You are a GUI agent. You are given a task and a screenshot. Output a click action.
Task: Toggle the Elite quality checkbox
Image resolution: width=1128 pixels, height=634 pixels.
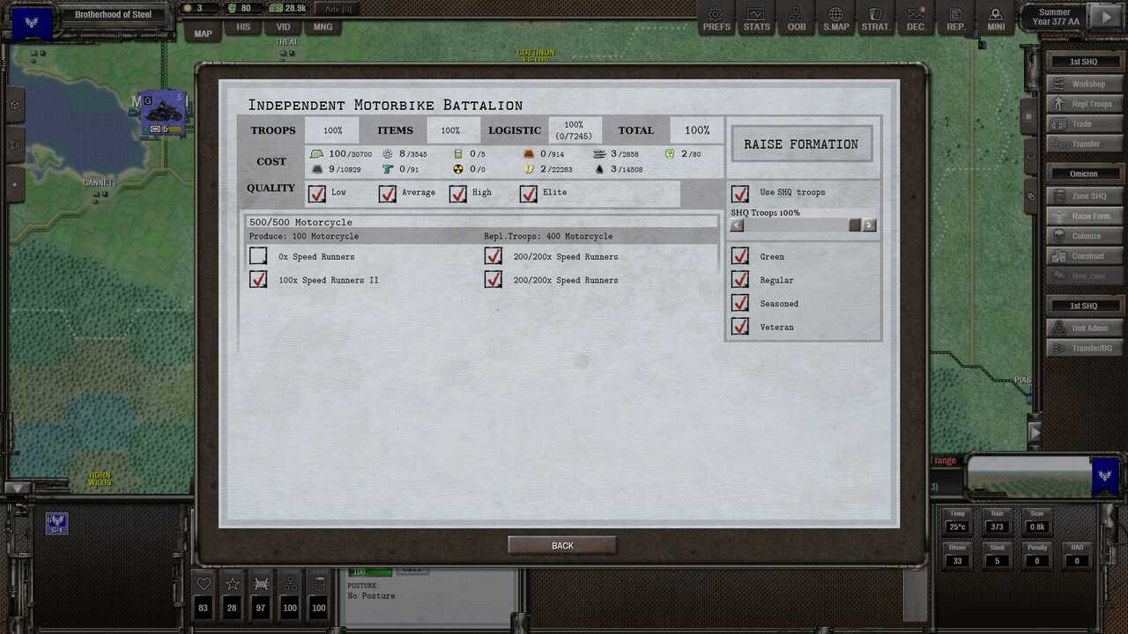529,194
